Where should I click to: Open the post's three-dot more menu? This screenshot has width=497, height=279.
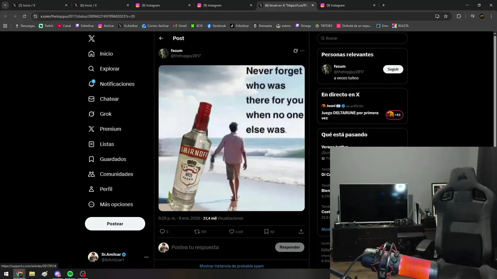[302, 51]
